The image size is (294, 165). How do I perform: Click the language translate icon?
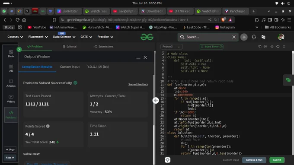[263, 37]
